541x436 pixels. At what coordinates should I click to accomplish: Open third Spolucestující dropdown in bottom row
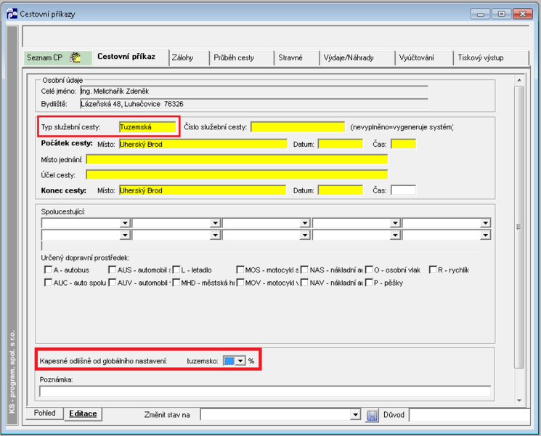305,235
